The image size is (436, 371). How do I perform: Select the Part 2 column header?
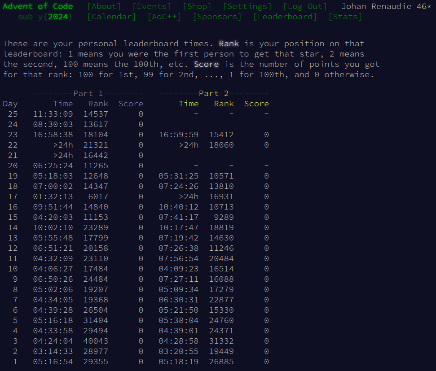pyautogui.click(x=214, y=93)
